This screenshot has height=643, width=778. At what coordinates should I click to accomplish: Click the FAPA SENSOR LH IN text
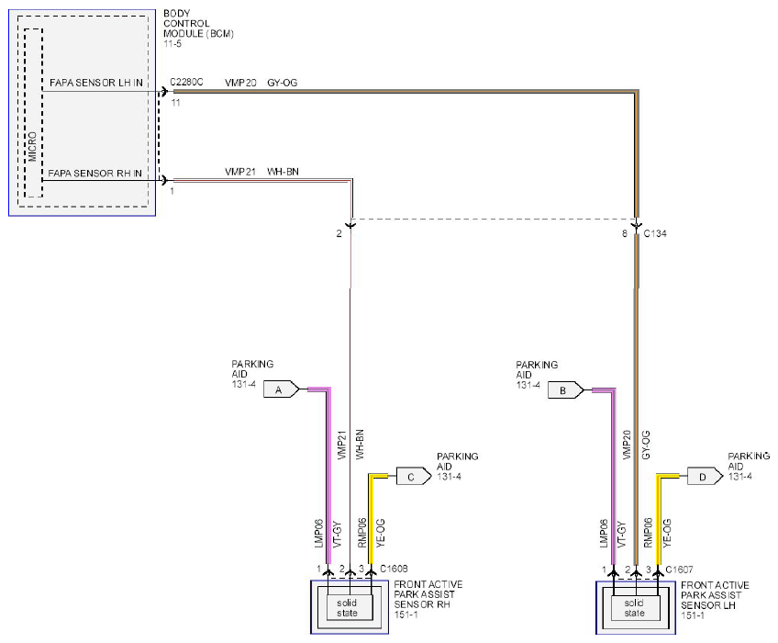click(96, 83)
